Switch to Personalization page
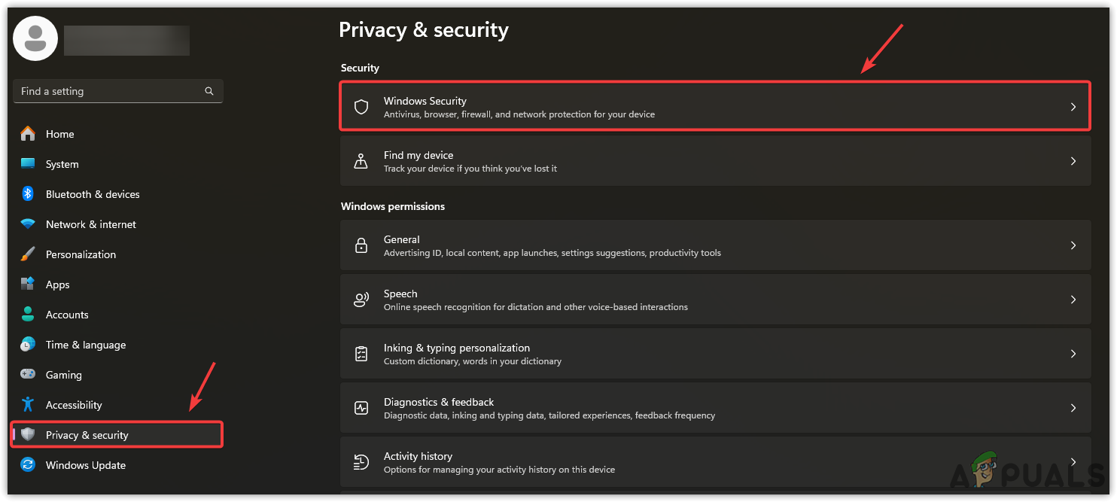 pos(81,254)
